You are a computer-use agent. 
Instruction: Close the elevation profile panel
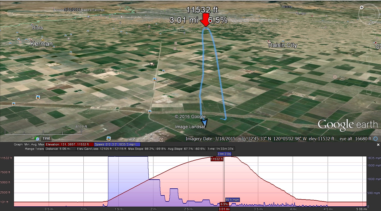coord(378,145)
